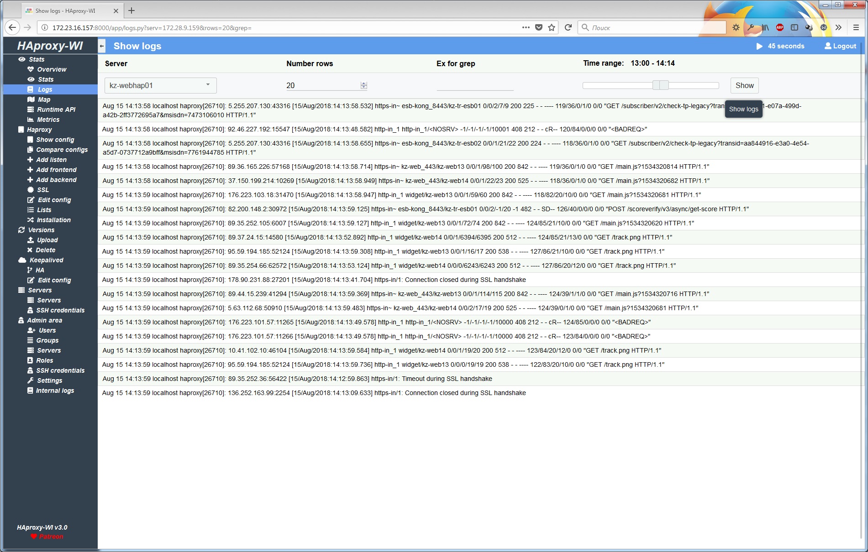Open the page actions three-dots menu
This screenshot has height=552, width=868.
(526, 27)
